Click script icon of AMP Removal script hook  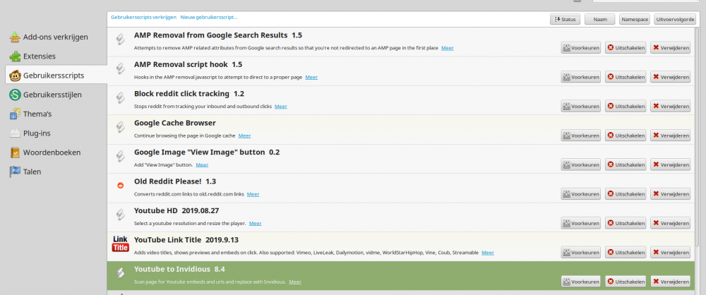point(120,69)
